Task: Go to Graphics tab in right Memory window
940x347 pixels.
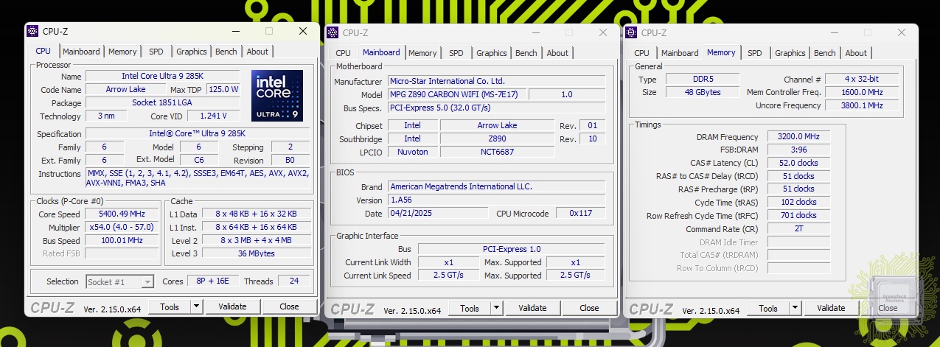Action: pyautogui.click(x=790, y=53)
